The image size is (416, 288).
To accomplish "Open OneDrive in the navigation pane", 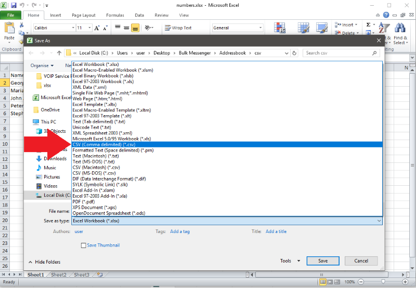I will pyautogui.click(x=50, y=109).
